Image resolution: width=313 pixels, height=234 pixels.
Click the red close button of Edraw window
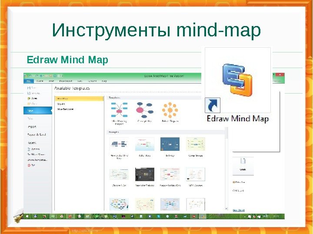pyautogui.click(x=280, y=75)
